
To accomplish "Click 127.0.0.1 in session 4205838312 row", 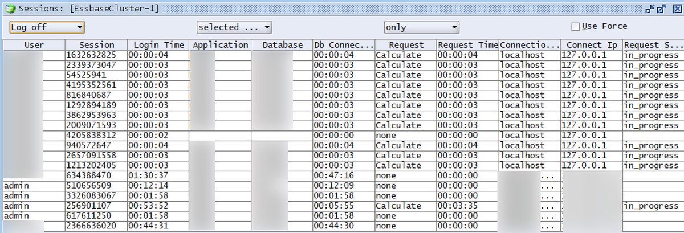I will coord(584,136).
